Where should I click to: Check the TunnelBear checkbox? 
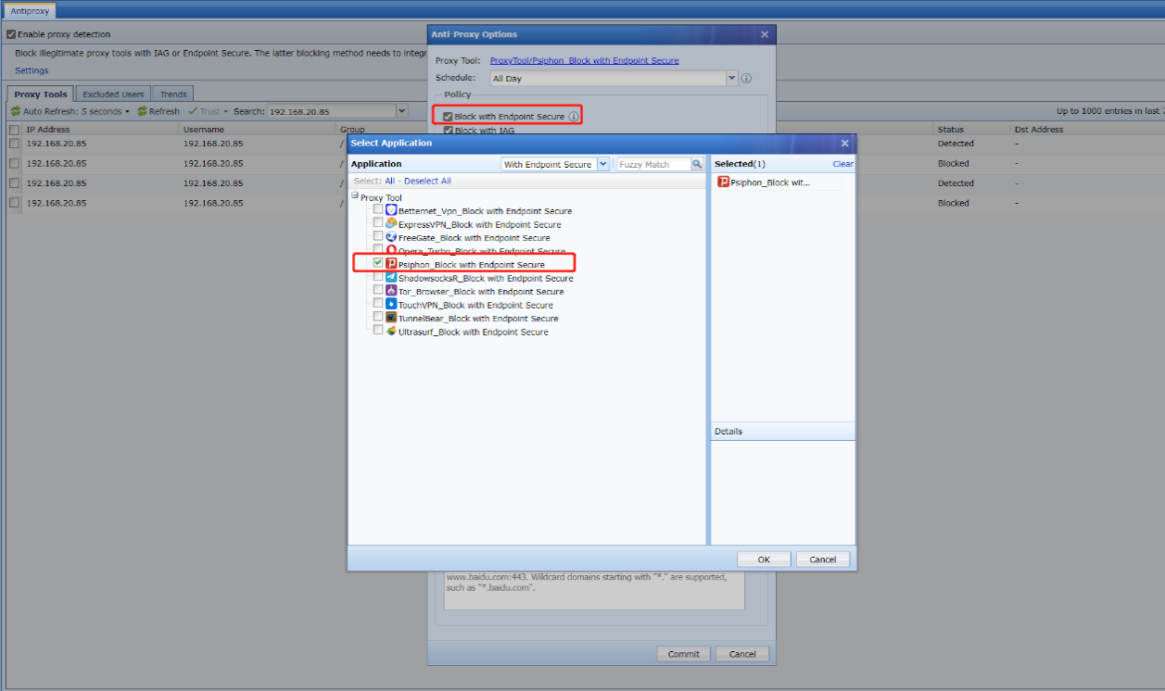coord(378,318)
